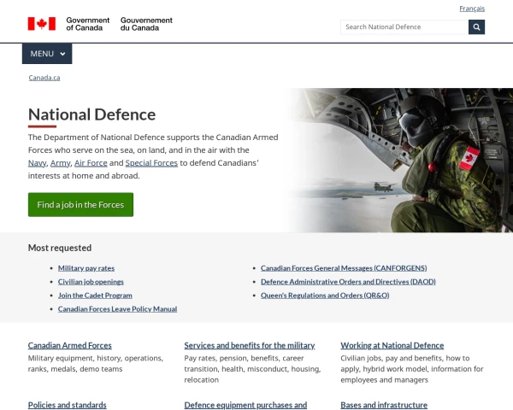Expand the MENU dropdown

click(x=47, y=54)
